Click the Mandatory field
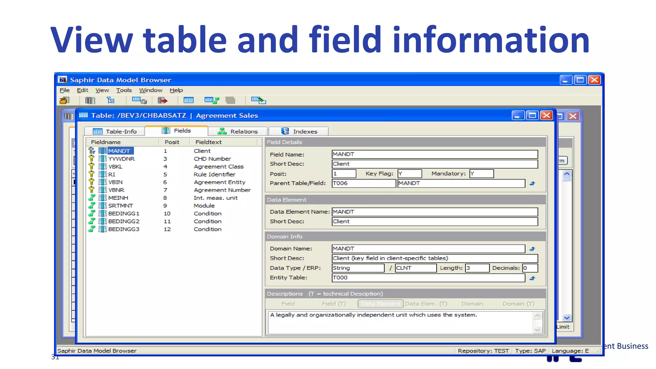The height and width of the screenshot is (369, 656). click(481, 174)
